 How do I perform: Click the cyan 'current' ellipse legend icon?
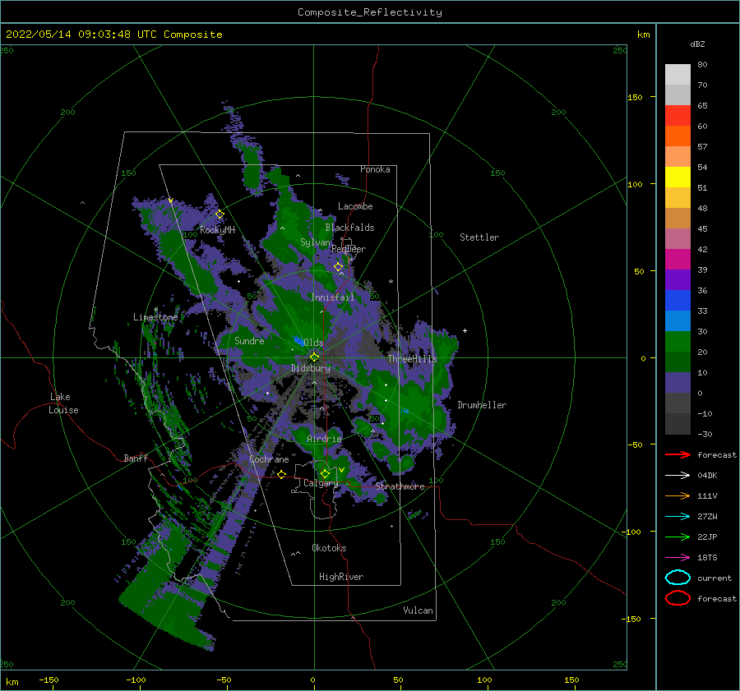click(x=678, y=578)
